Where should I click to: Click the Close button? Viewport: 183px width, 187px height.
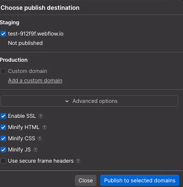[86, 180]
